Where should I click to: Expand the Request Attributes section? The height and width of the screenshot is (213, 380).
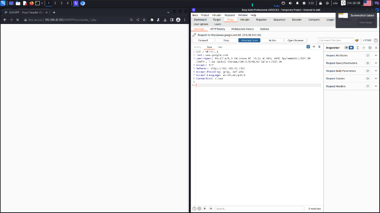pyautogui.click(x=376, y=55)
